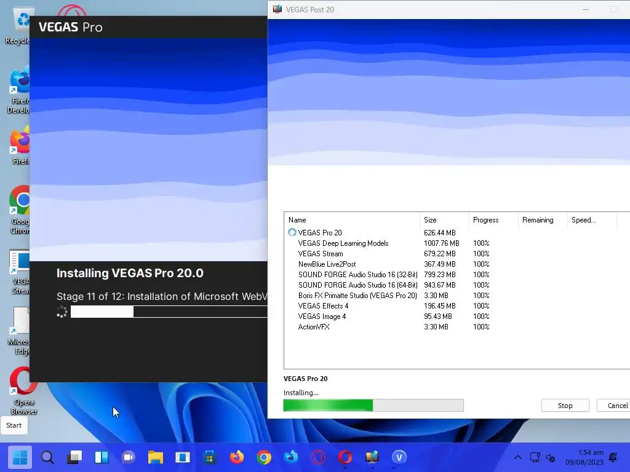Show hidden system tray icons

pos(518,457)
